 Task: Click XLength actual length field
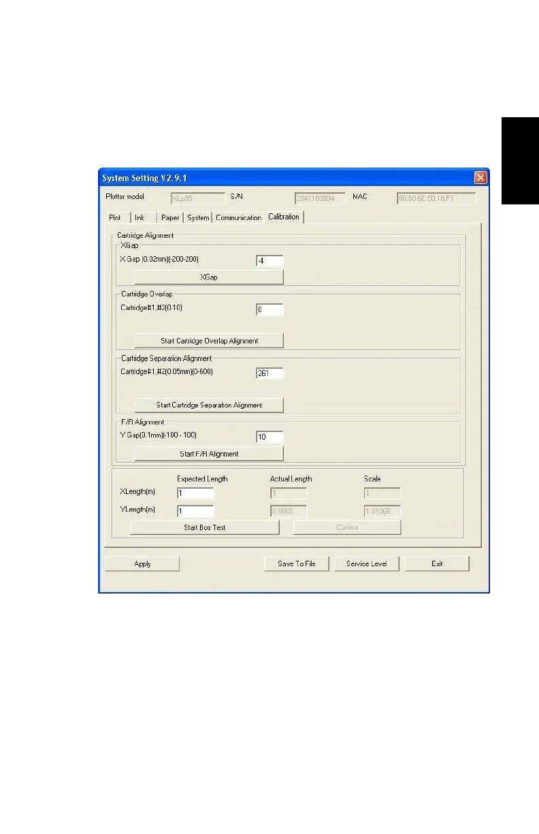pos(289,493)
